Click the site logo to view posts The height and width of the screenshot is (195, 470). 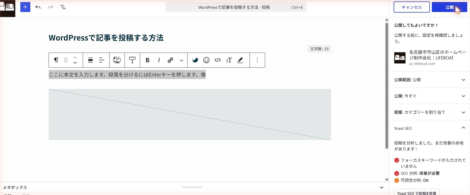tap(8, 8)
